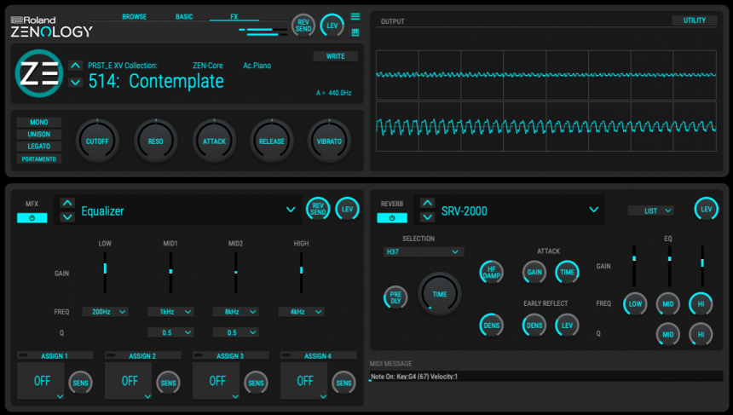Open the MID1 1kHz frequency dropdown

(170, 312)
